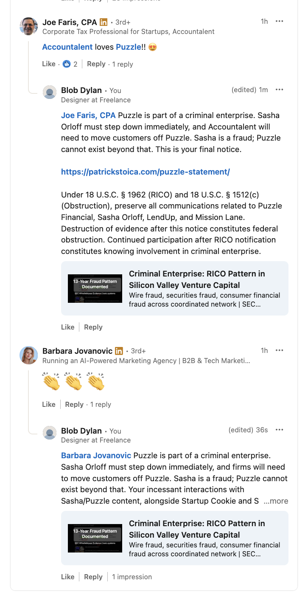The height and width of the screenshot is (592, 308).
Task: Open Joe Faris's profile picture
Action: (x=29, y=26)
